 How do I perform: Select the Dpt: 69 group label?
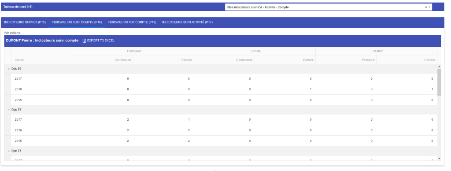(x=16, y=69)
